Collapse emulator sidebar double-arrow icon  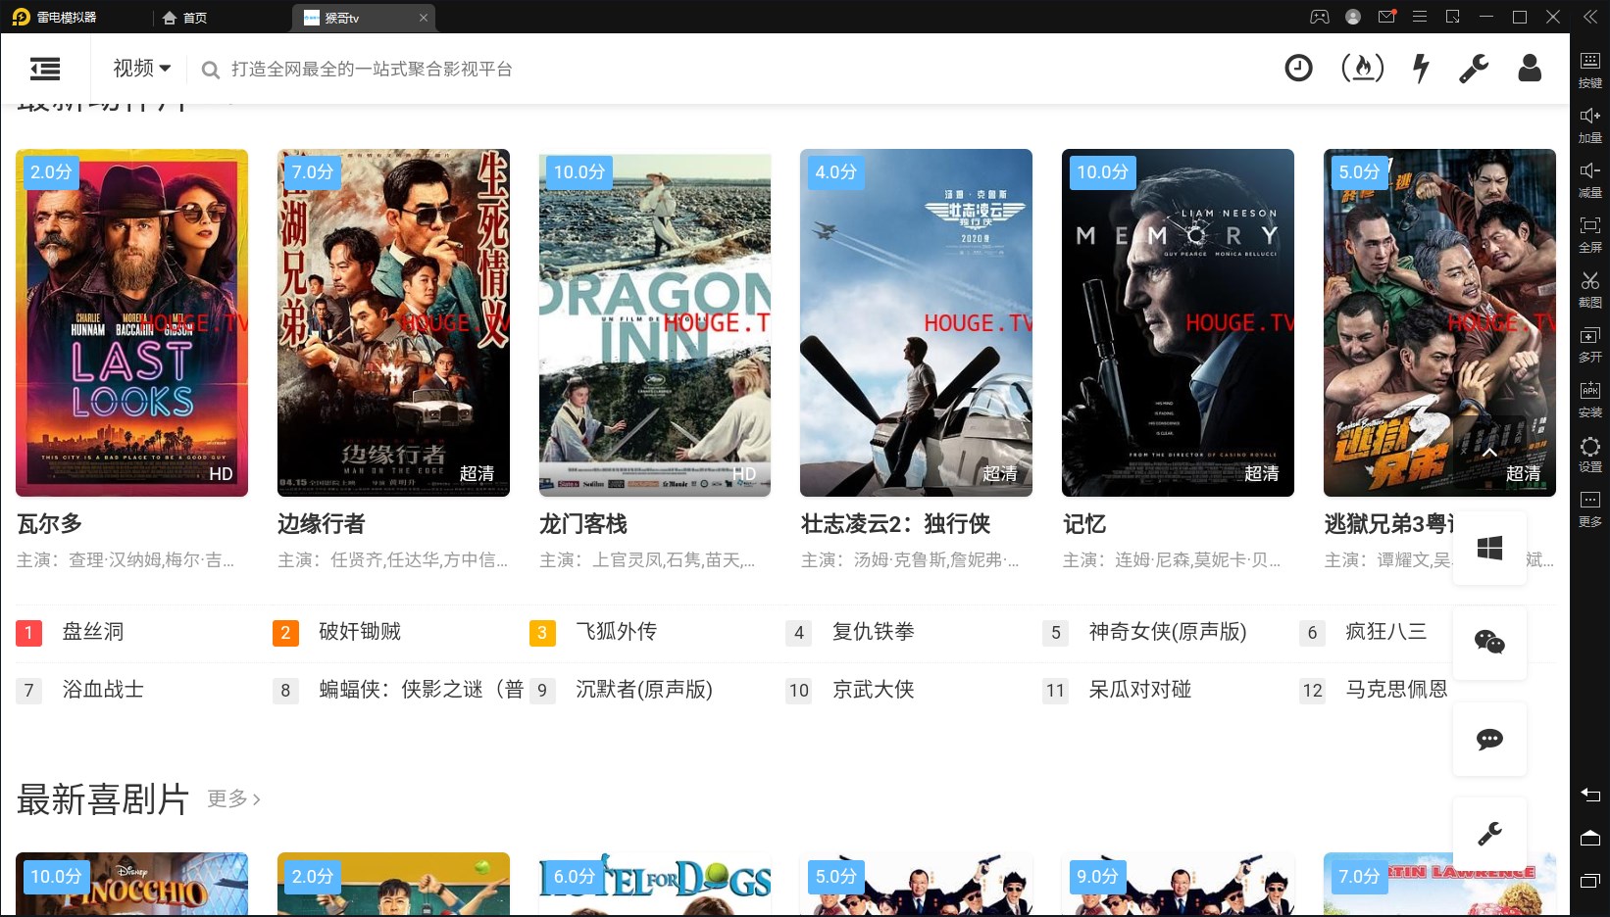[x=1589, y=17]
